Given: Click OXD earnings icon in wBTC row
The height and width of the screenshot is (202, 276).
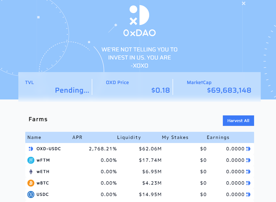Looking at the screenshot, I should [248, 183].
